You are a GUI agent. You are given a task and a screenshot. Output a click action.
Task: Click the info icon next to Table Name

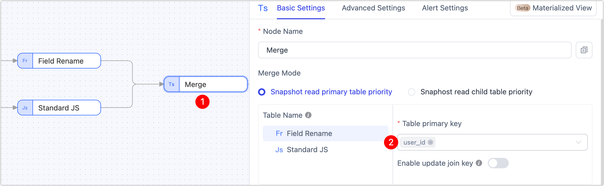click(x=309, y=115)
